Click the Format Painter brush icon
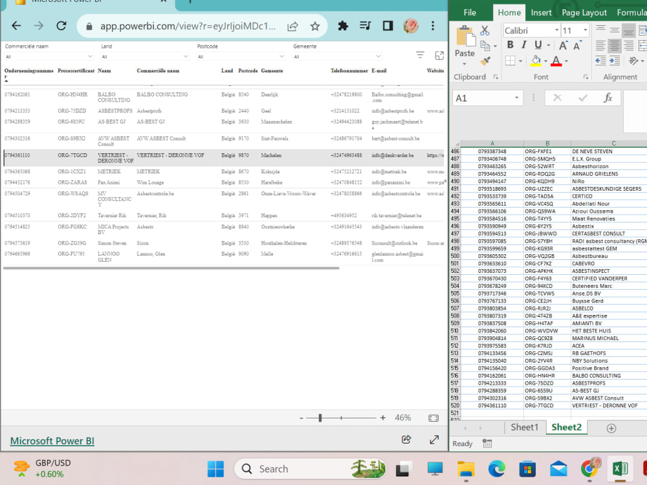 pos(485,61)
